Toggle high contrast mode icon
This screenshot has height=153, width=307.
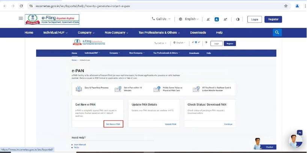tap(238, 19)
